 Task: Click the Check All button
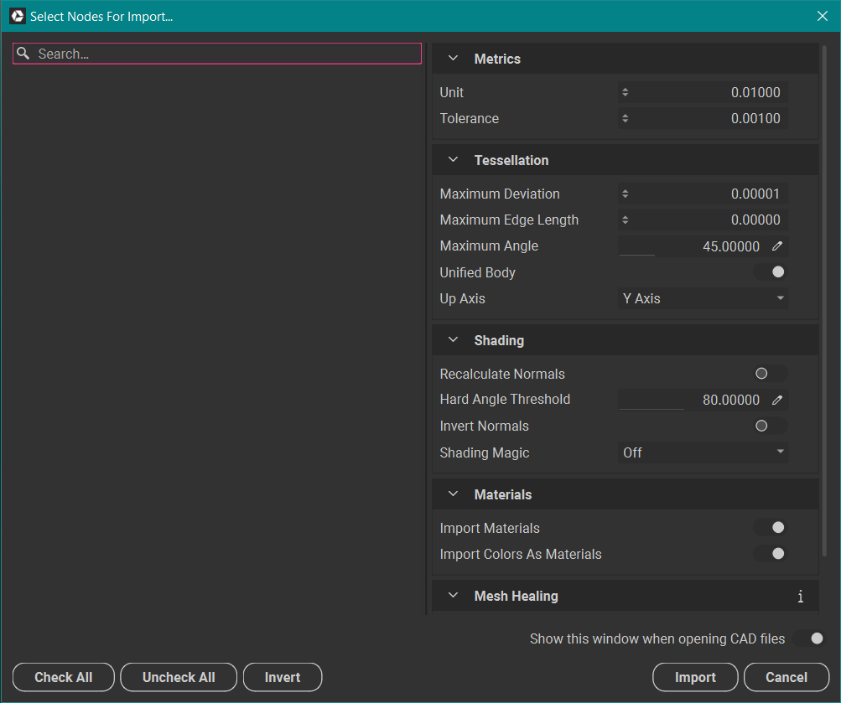[x=64, y=677]
